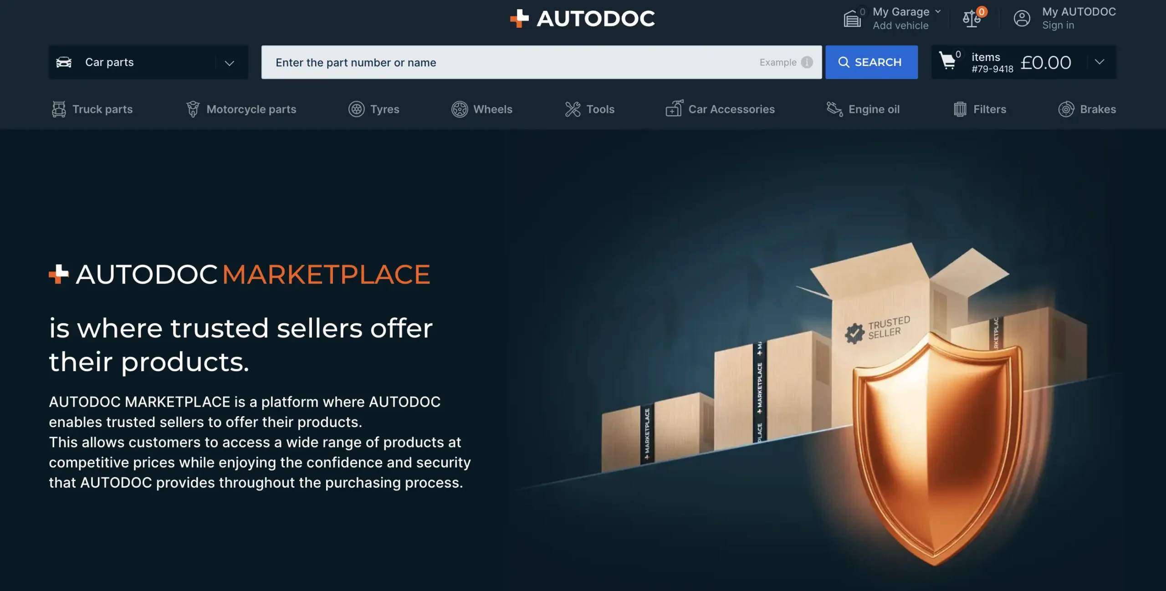Click the garage icon in the header
The image size is (1166, 591).
pos(852,19)
